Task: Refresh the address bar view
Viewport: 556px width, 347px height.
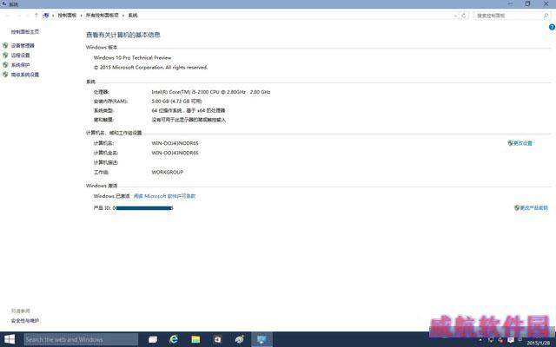Action: (x=464, y=16)
